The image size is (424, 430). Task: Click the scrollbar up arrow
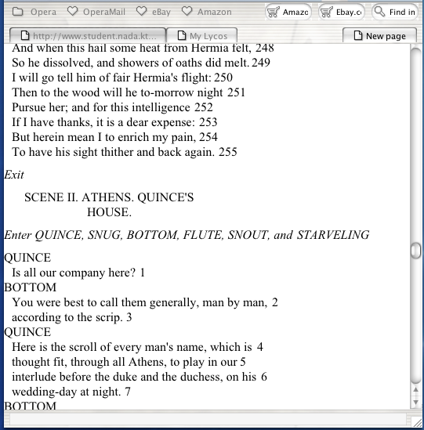point(415,390)
